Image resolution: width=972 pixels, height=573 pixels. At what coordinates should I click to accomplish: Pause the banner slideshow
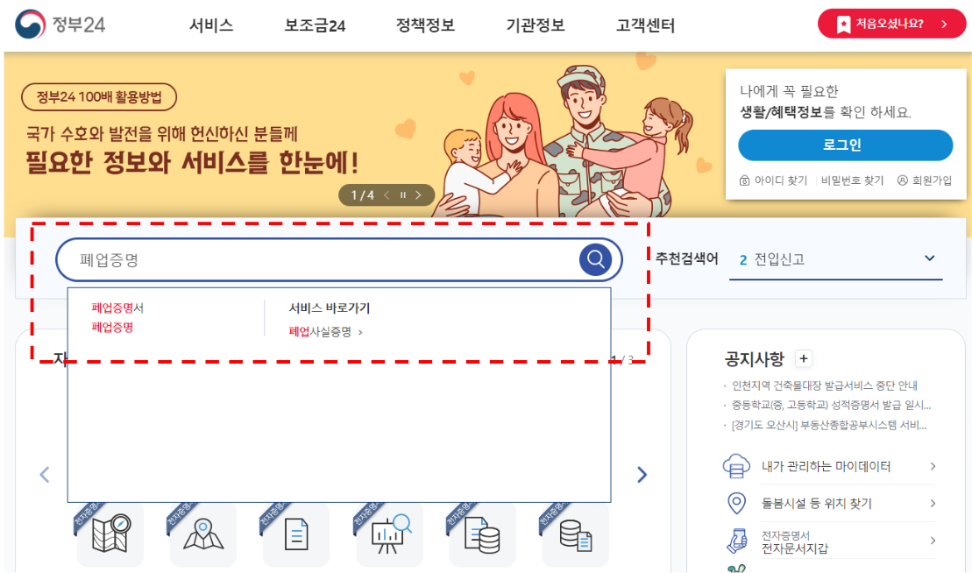pyautogui.click(x=403, y=195)
